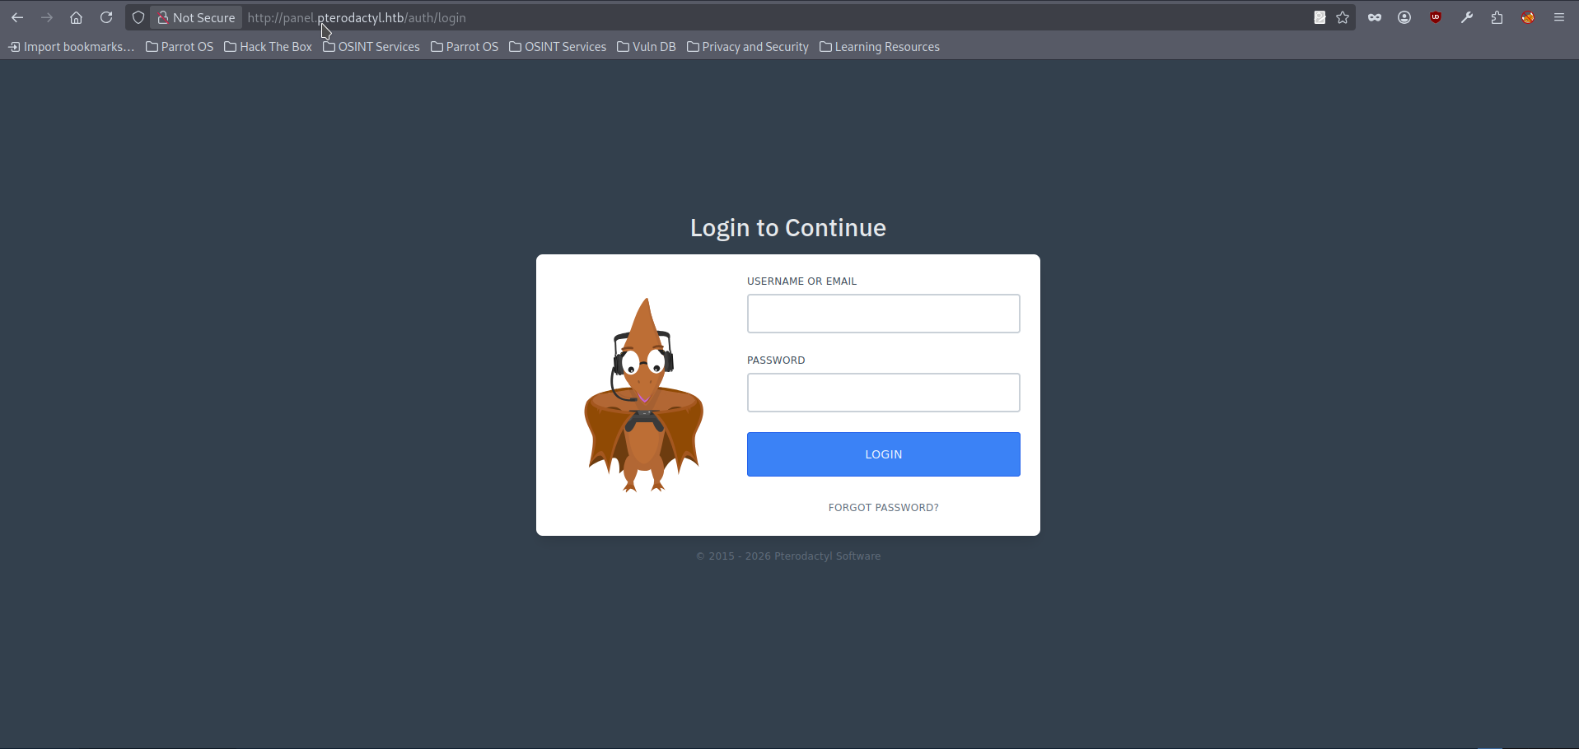Open the browser home page
Viewport: 1579px width, 749px height.
(77, 17)
